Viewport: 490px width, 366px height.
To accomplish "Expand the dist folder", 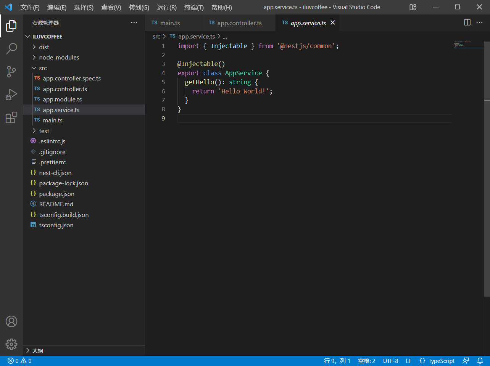I will pos(44,47).
